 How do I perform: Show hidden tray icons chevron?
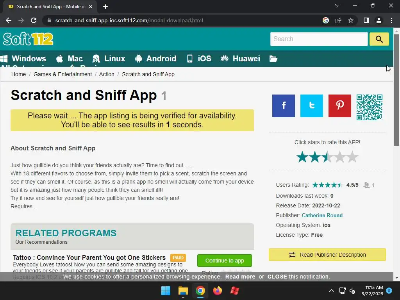[x=331, y=291]
